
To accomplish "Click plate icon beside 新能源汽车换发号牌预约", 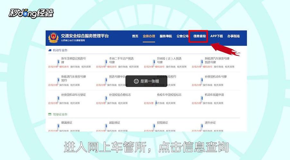I will coord(58,81).
